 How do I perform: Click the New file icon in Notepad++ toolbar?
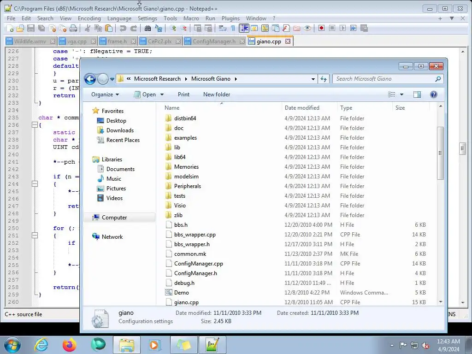coord(10,28)
